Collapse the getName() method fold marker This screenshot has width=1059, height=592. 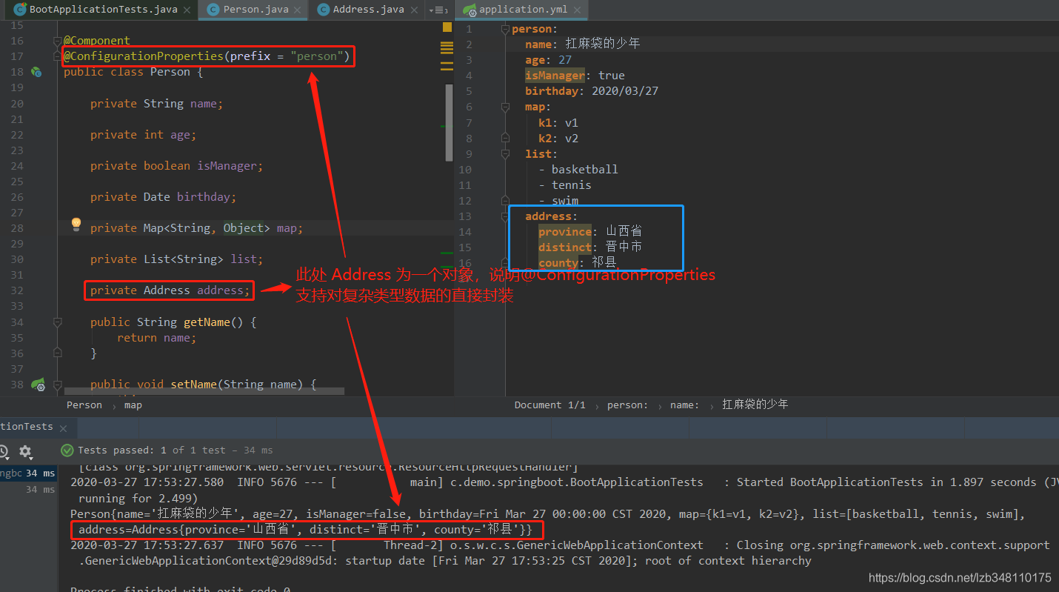pyautogui.click(x=57, y=322)
